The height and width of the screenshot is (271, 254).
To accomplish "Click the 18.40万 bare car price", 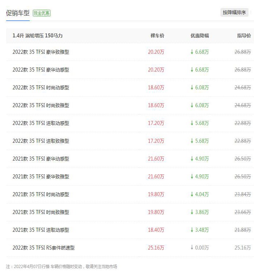I will (x=156, y=230).
